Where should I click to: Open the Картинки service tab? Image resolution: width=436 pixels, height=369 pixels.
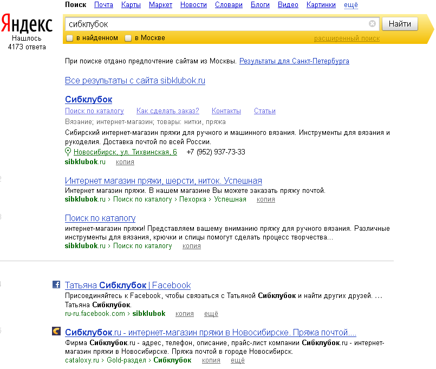click(x=321, y=5)
